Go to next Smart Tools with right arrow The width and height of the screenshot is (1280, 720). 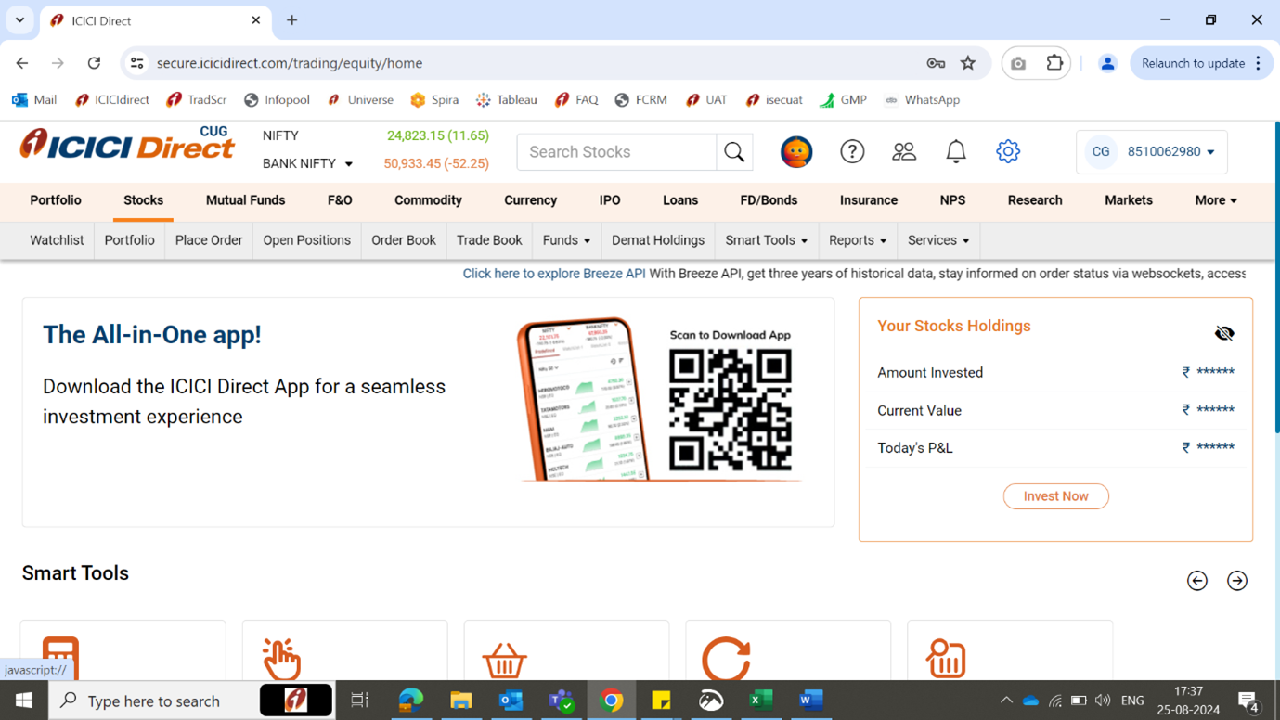[1236, 581]
